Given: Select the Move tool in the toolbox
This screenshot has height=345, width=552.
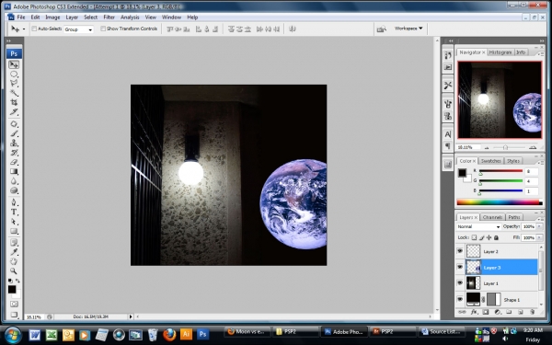Looking at the screenshot, I should [14, 64].
